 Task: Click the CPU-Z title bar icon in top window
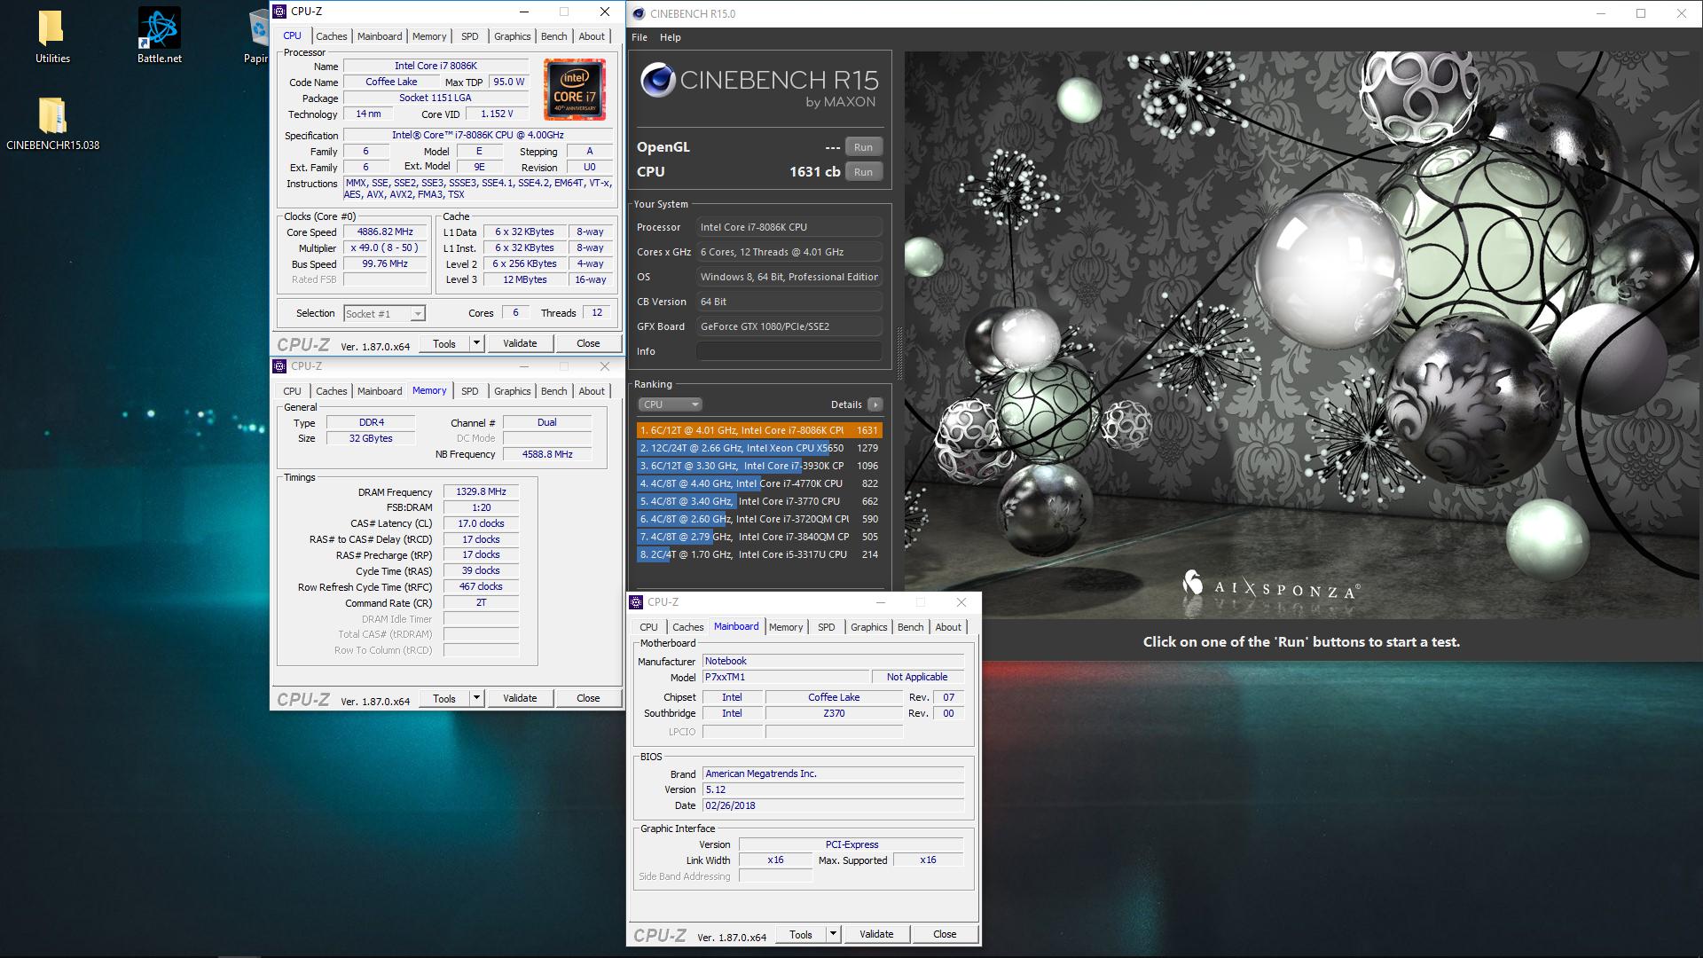pyautogui.click(x=279, y=12)
